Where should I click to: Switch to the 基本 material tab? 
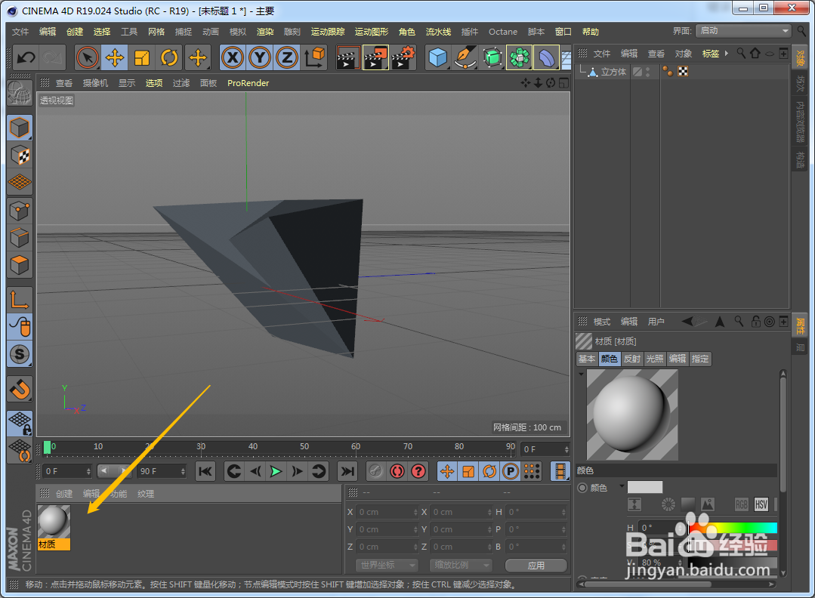click(x=587, y=359)
